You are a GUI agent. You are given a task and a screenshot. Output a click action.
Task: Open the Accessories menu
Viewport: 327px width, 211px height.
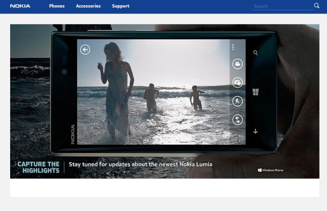(x=88, y=6)
